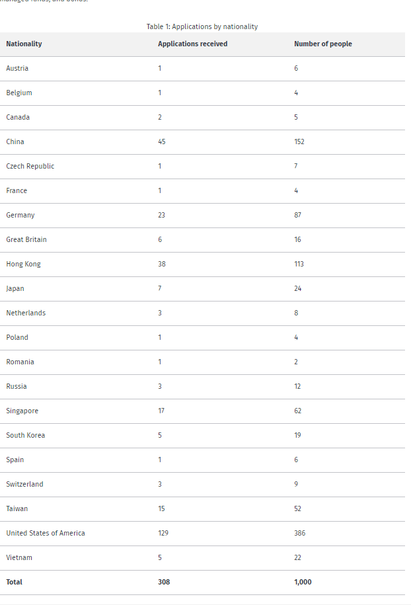Viewport: 411px width, 605px height.
Task: Select the South Korea row label
Action: point(26,435)
